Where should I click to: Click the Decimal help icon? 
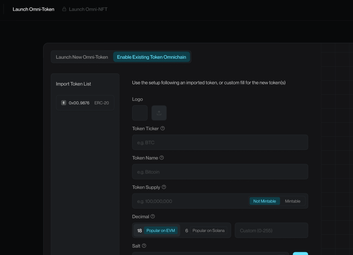(x=153, y=217)
